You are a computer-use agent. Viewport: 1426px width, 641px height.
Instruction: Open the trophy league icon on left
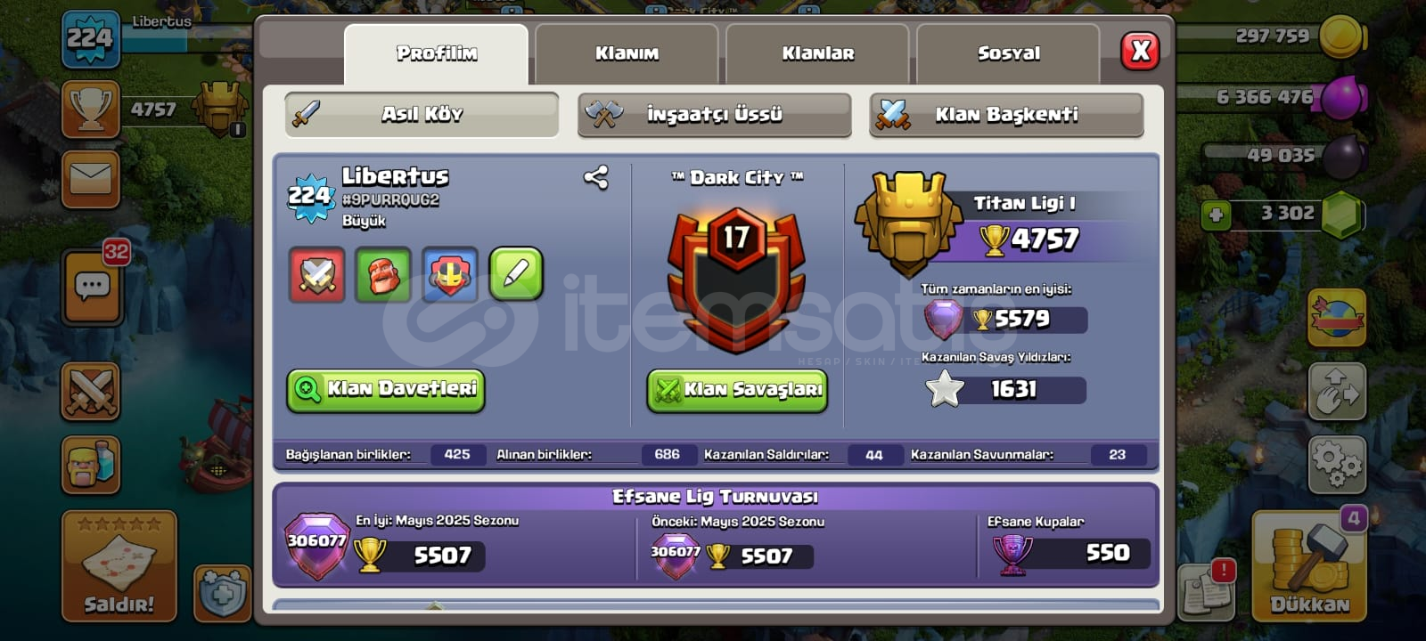(91, 110)
